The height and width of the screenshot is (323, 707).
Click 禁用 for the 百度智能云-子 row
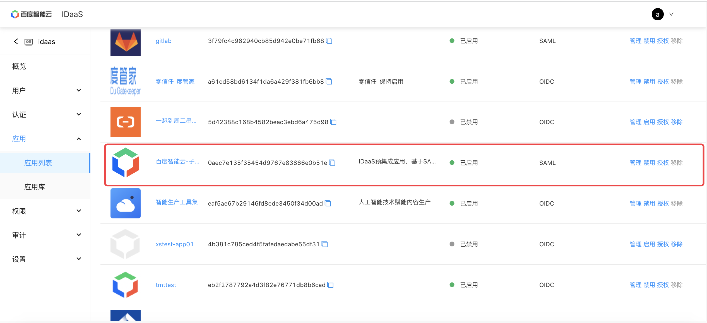click(649, 163)
